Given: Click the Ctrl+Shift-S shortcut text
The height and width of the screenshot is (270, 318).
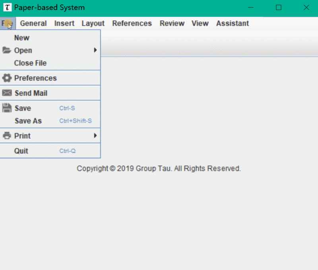Looking at the screenshot, I should (76, 121).
